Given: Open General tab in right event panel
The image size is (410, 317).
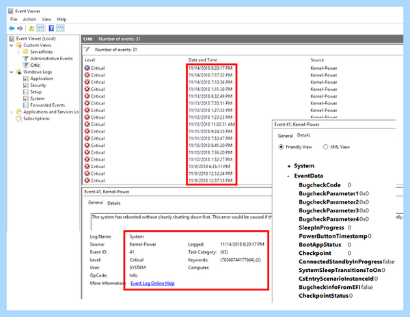Looking at the screenshot, I should (286, 136).
